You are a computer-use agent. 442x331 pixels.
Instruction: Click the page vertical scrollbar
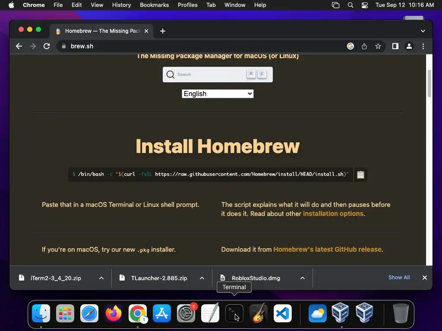coord(429,83)
